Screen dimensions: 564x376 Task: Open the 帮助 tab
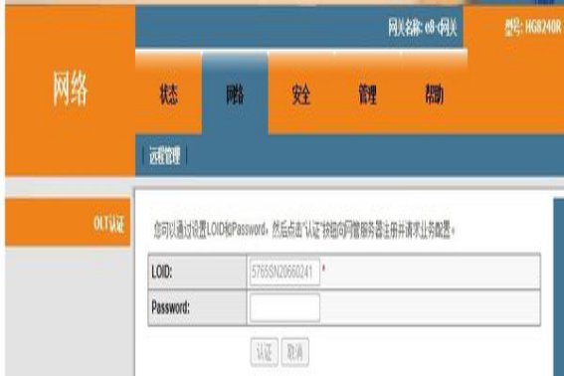(x=434, y=94)
